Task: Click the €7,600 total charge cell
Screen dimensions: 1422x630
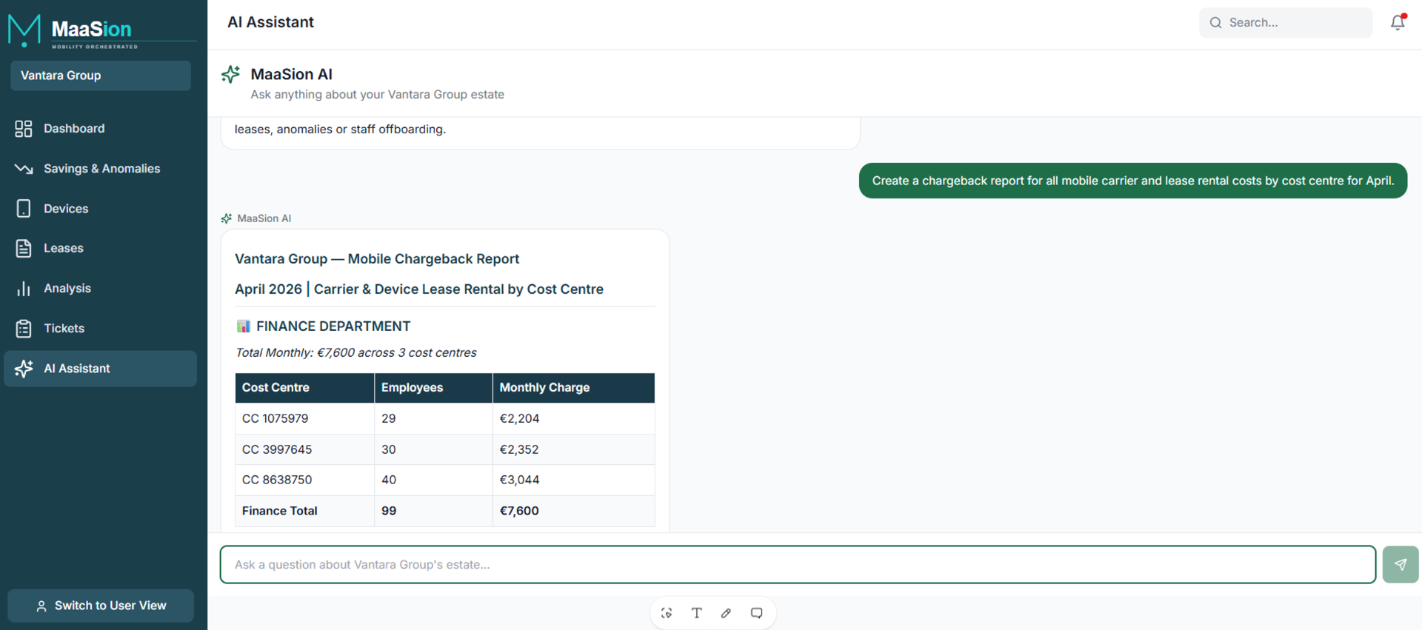Action: (573, 511)
